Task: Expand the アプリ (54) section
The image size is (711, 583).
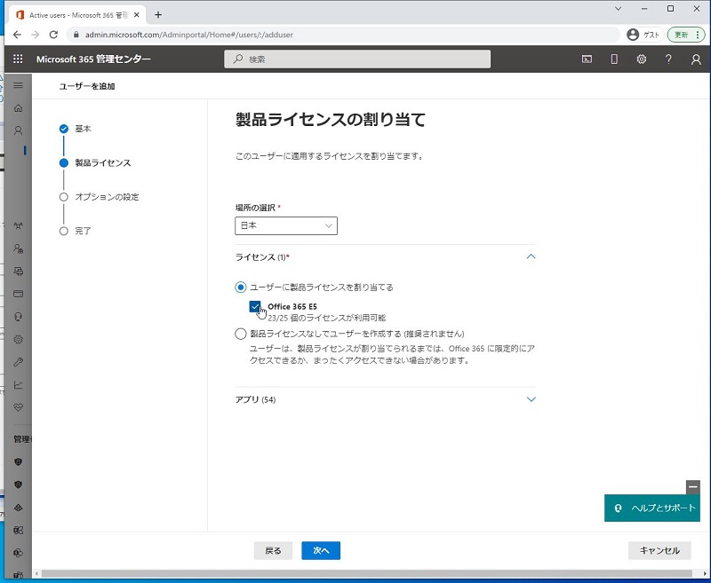Action: (x=531, y=399)
